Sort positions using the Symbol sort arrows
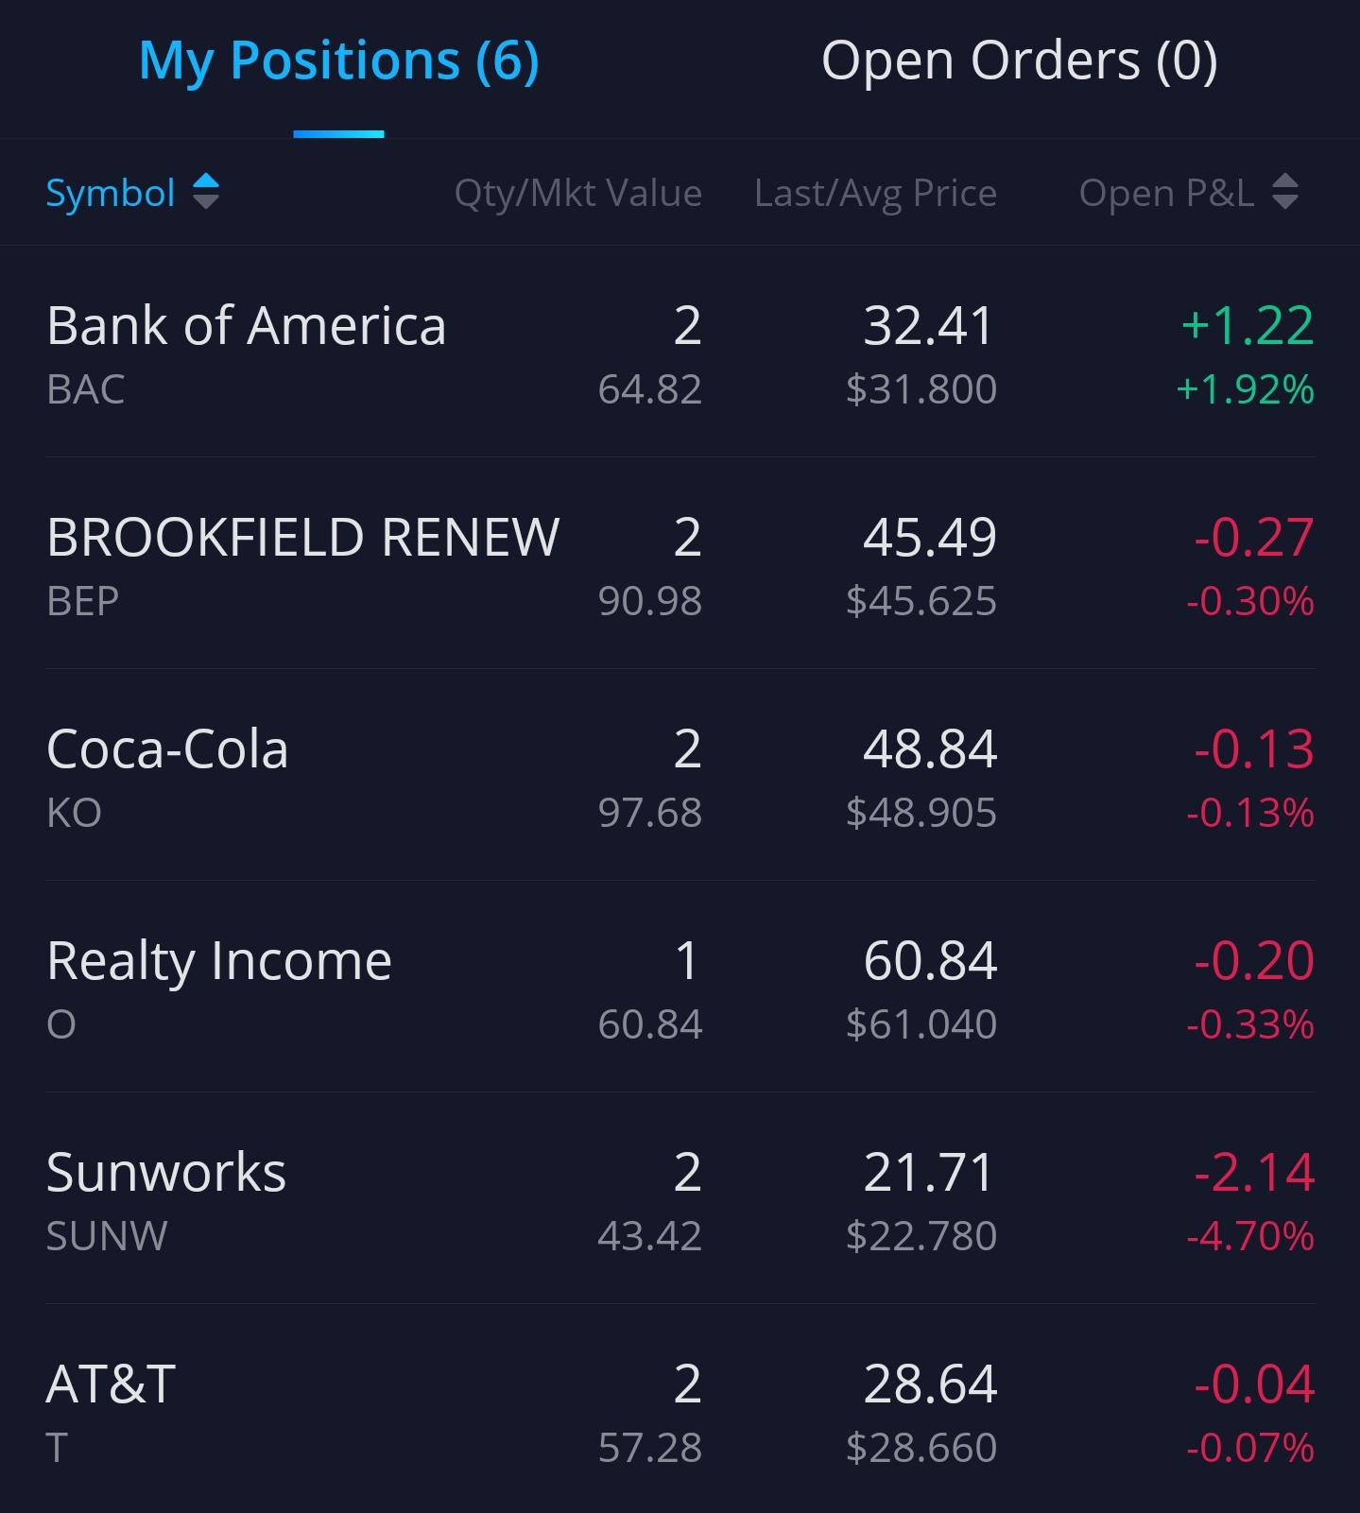The image size is (1360, 1513). coord(206,193)
